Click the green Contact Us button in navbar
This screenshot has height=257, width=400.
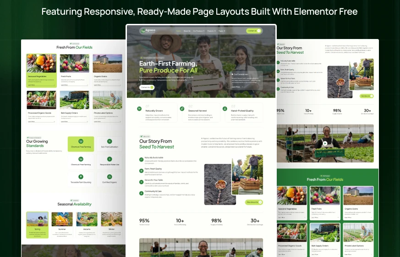253,31
